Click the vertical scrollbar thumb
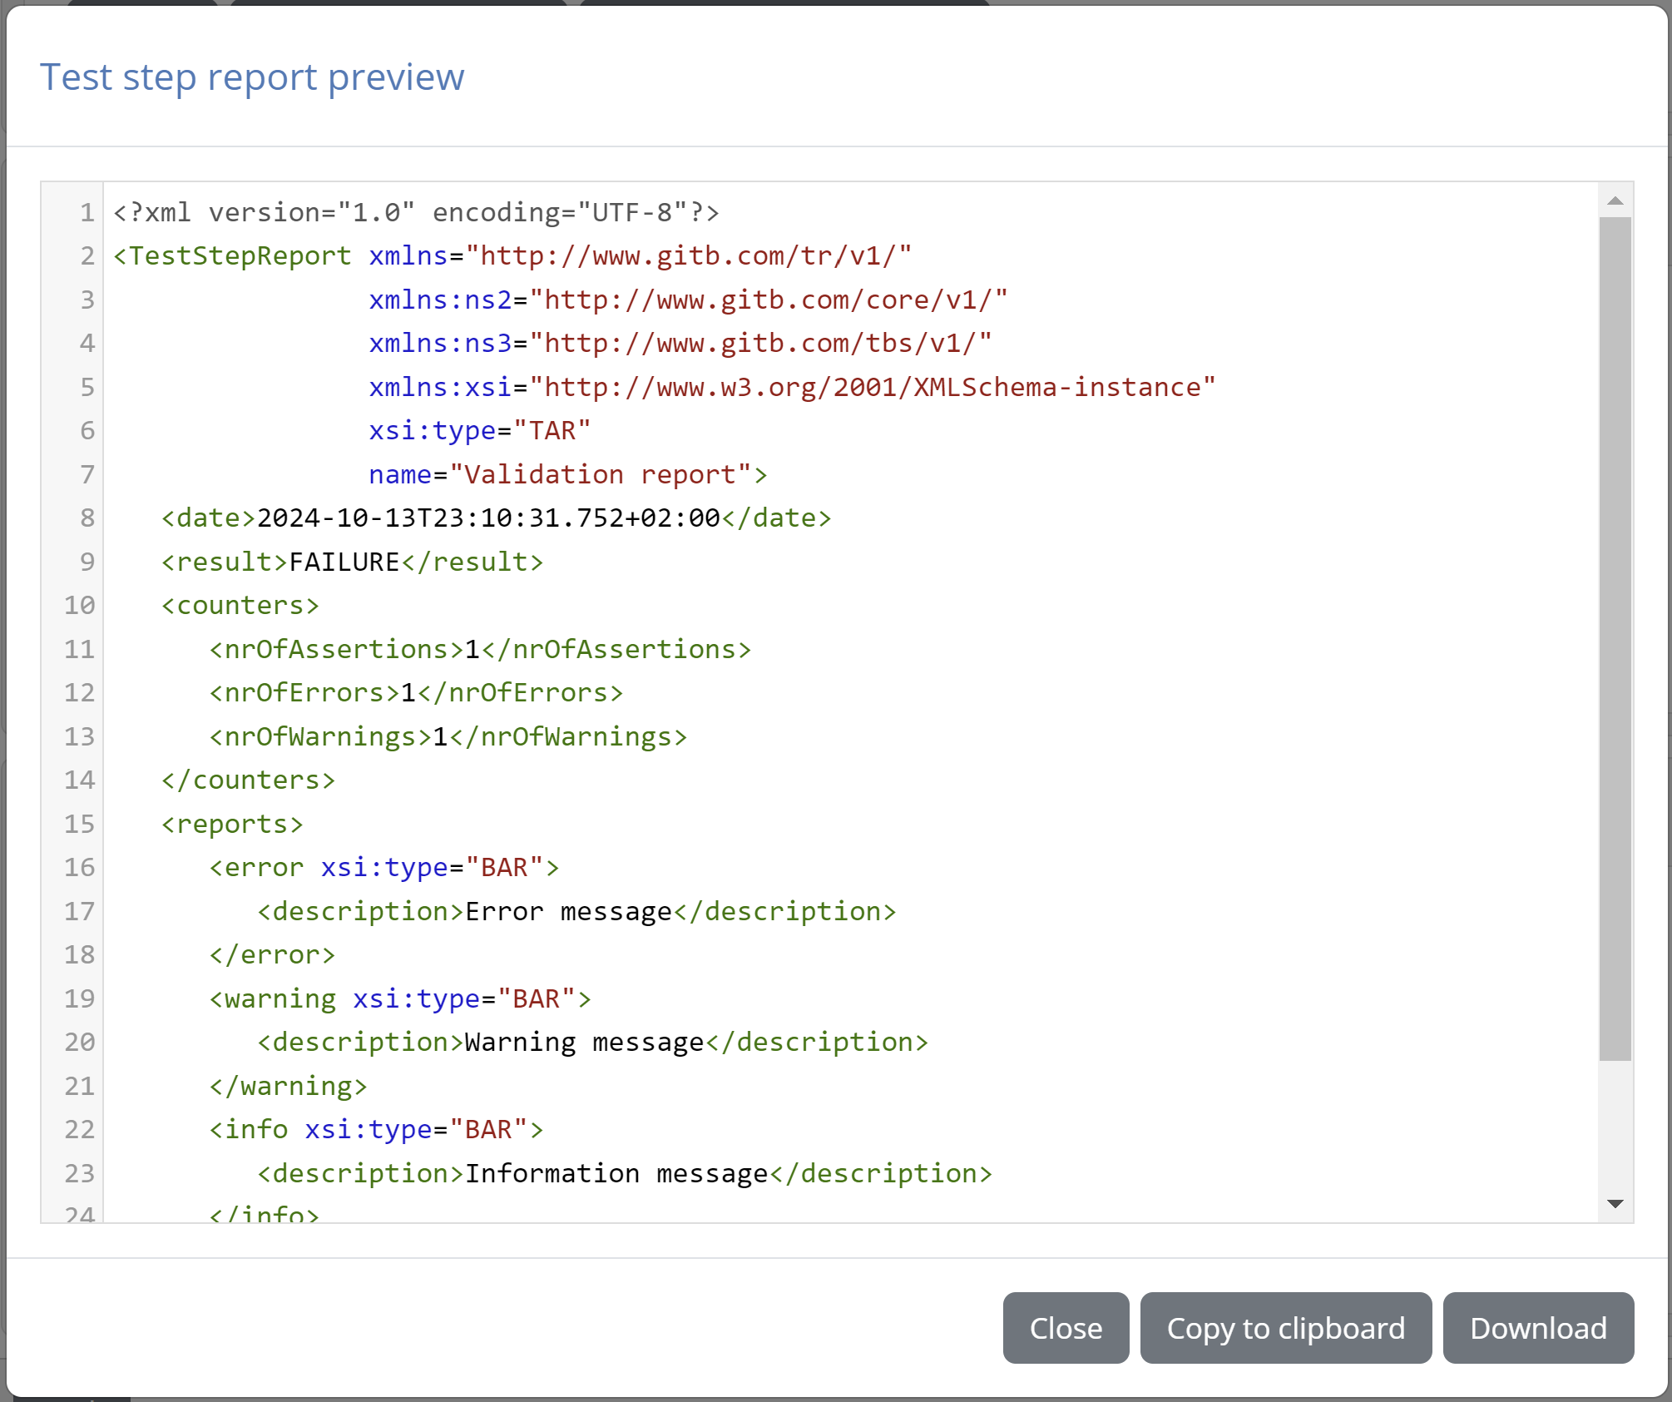 click(1615, 639)
